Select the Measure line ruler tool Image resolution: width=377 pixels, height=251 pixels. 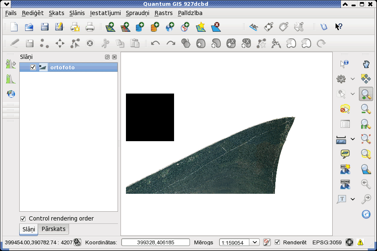[x=341, y=140]
